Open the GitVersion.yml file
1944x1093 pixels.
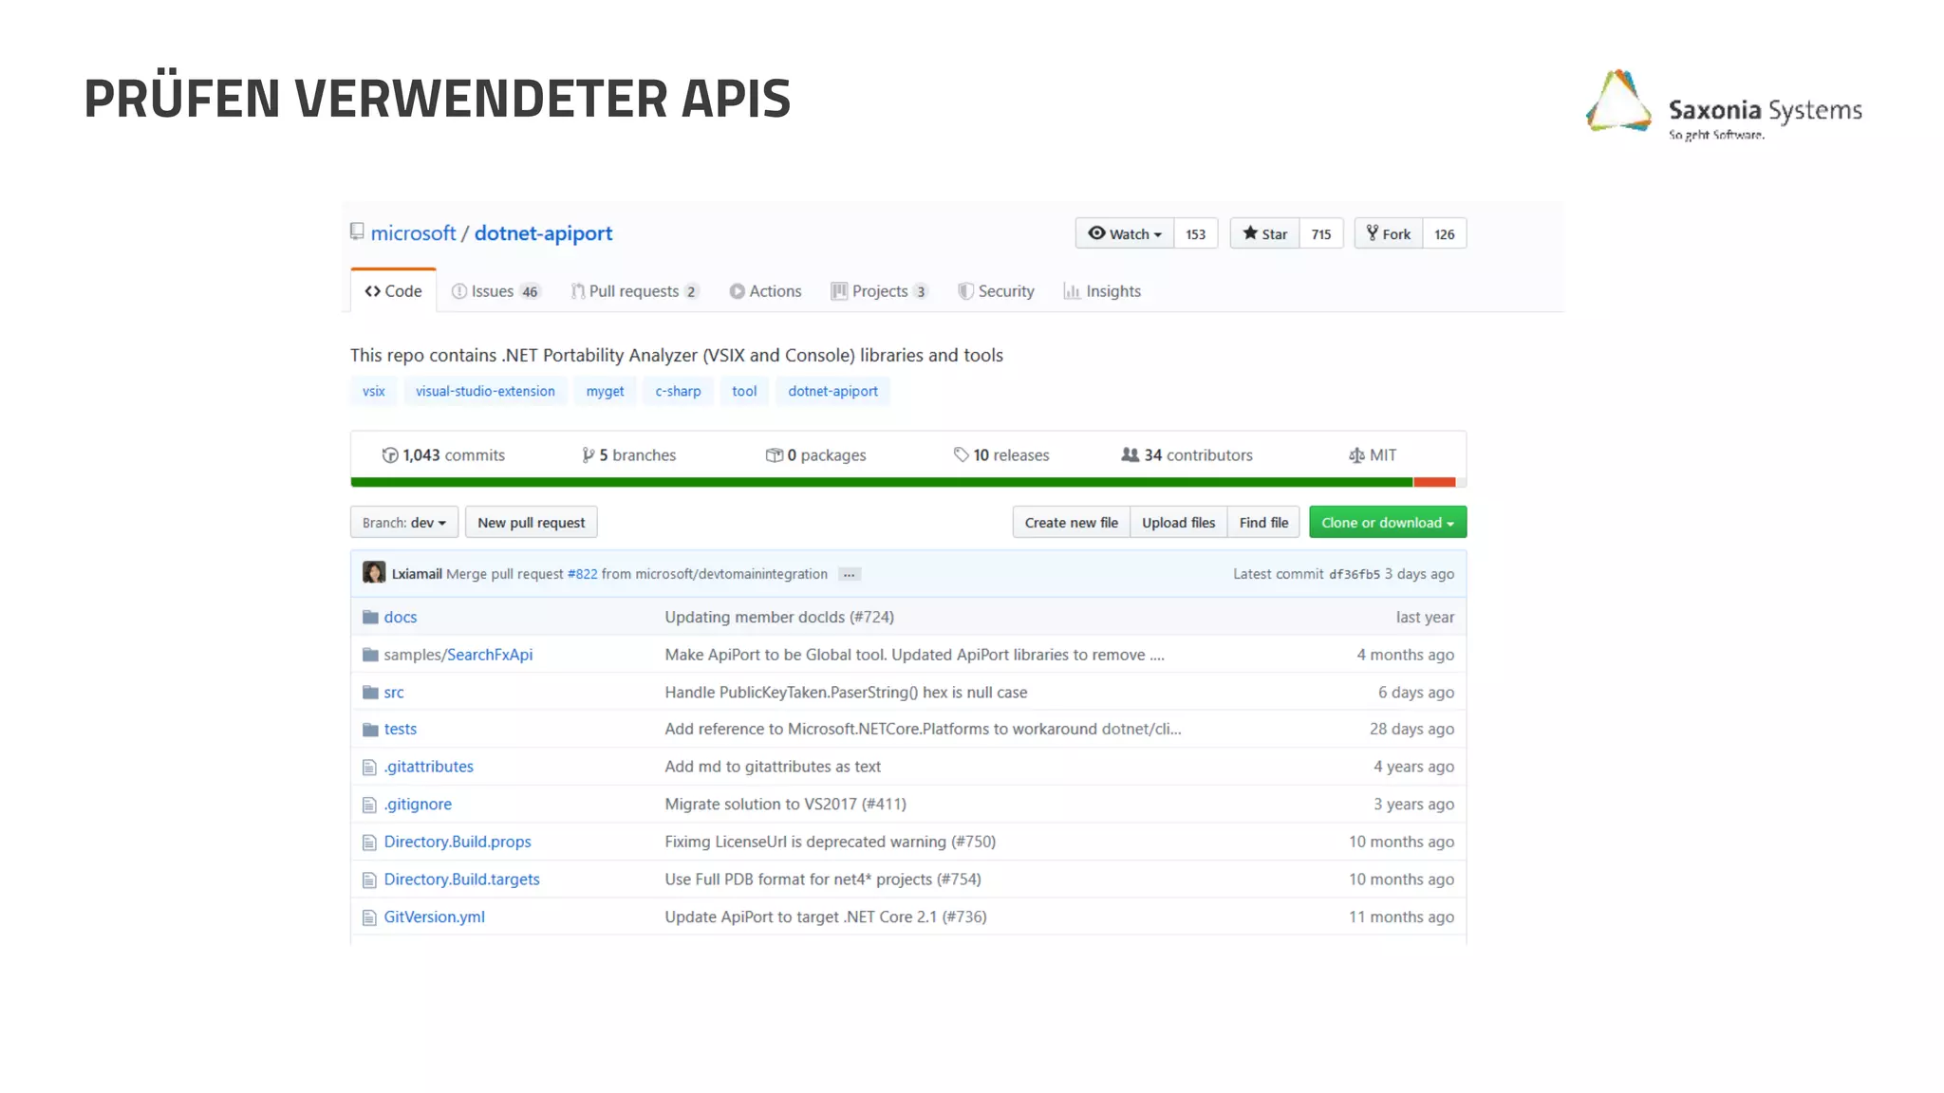tap(434, 917)
